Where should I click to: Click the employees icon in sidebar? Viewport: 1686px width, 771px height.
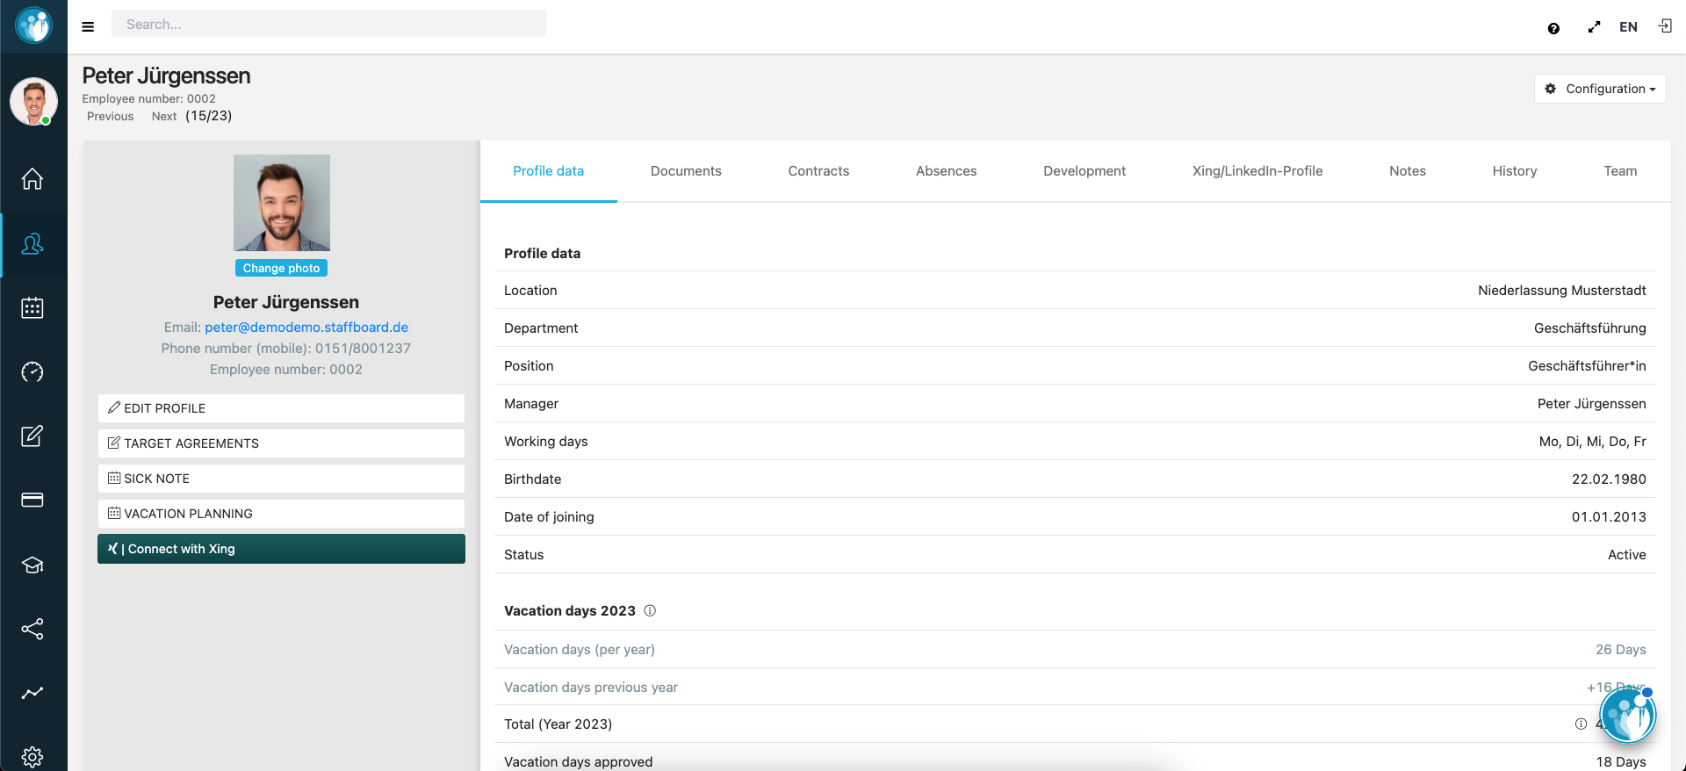32,244
